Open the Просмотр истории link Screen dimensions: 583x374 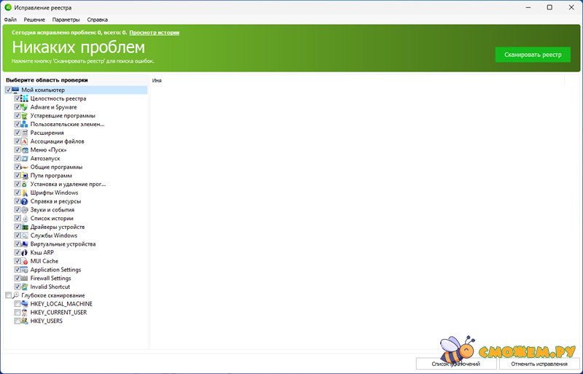click(x=154, y=33)
